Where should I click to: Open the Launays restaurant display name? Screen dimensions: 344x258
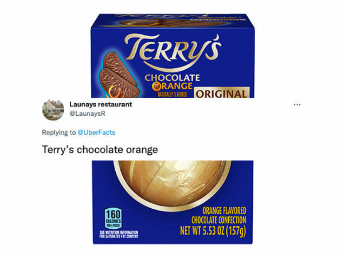tap(101, 105)
